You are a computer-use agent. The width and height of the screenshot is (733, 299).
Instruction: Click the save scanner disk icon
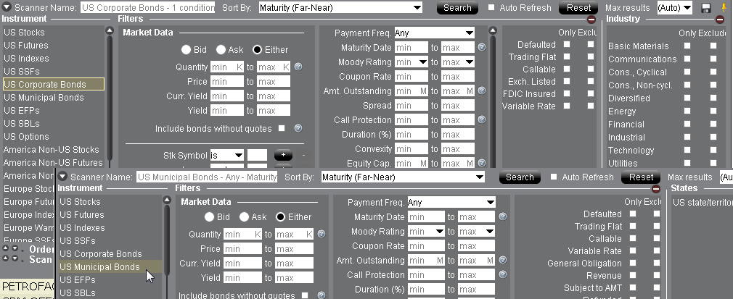point(705,8)
